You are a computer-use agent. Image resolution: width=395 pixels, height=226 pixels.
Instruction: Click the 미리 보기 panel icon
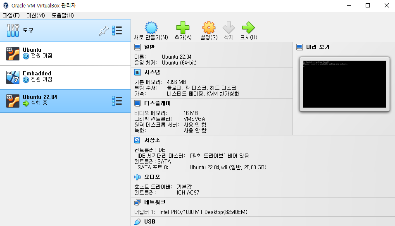tap(299, 47)
